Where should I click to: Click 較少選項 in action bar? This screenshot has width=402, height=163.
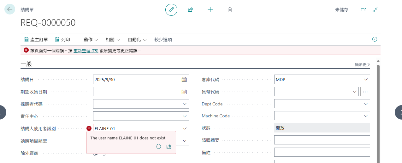click(163, 40)
